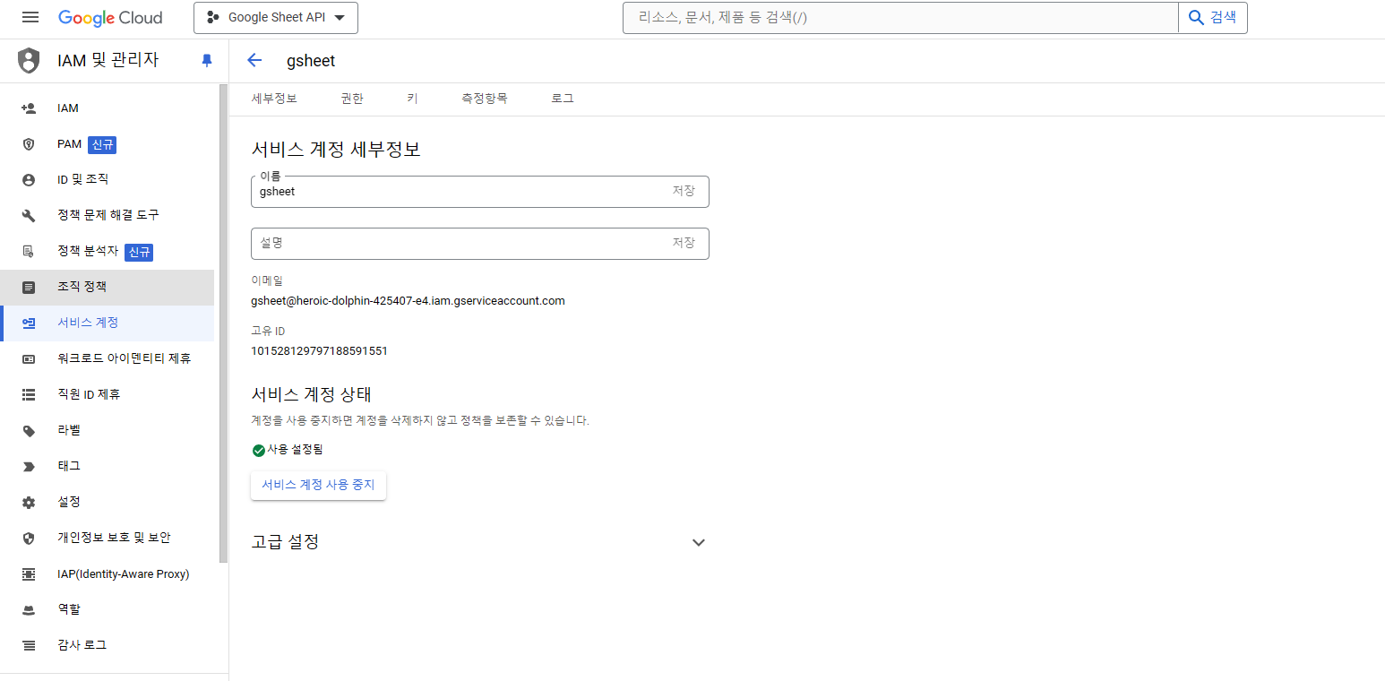This screenshot has width=1385, height=681.
Task: Open 감사 로그 in the sidebar
Action: pos(108,646)
